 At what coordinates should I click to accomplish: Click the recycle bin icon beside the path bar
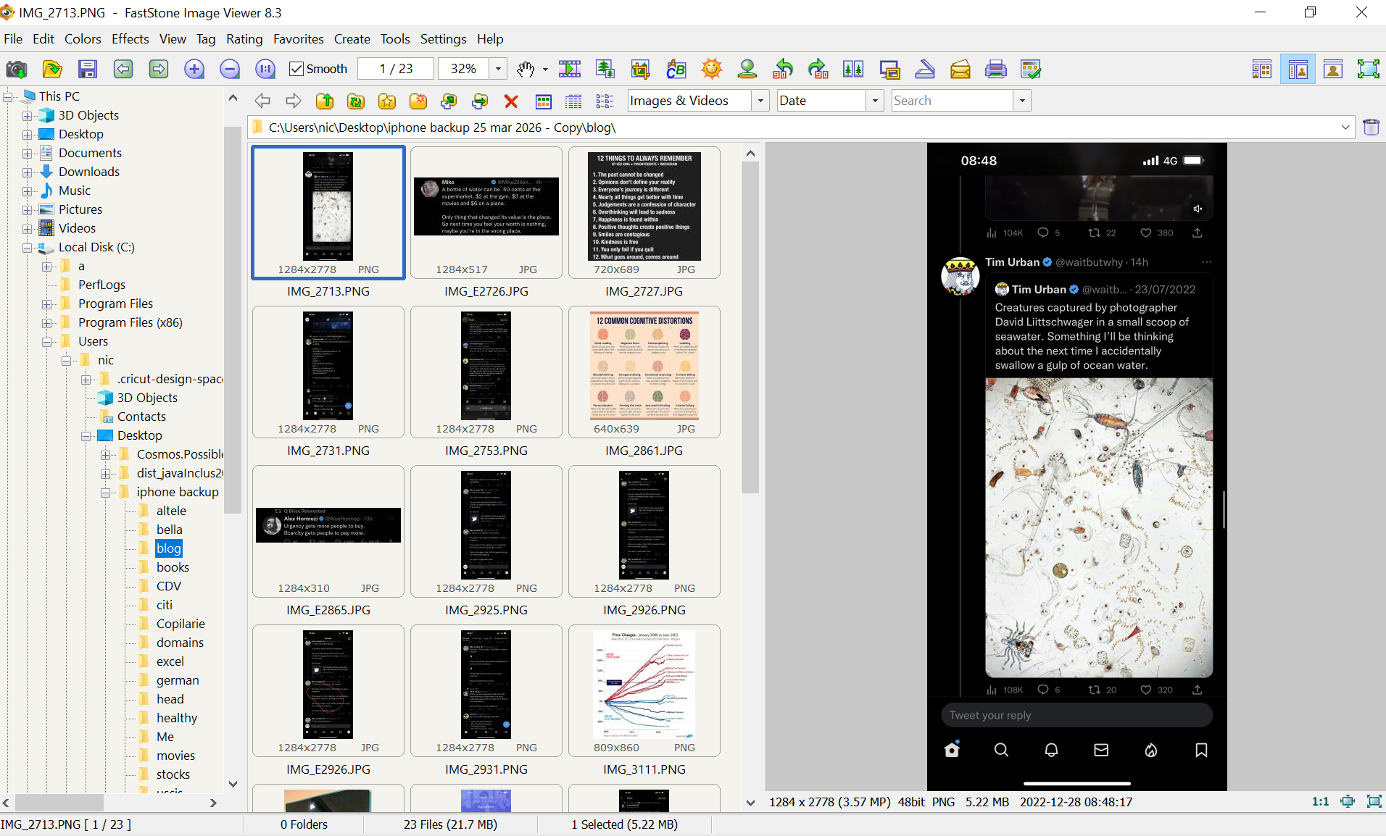click(x=1371, y=128)
